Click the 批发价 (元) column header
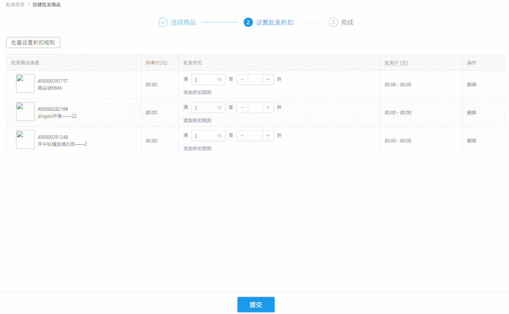 coord(396,63)
